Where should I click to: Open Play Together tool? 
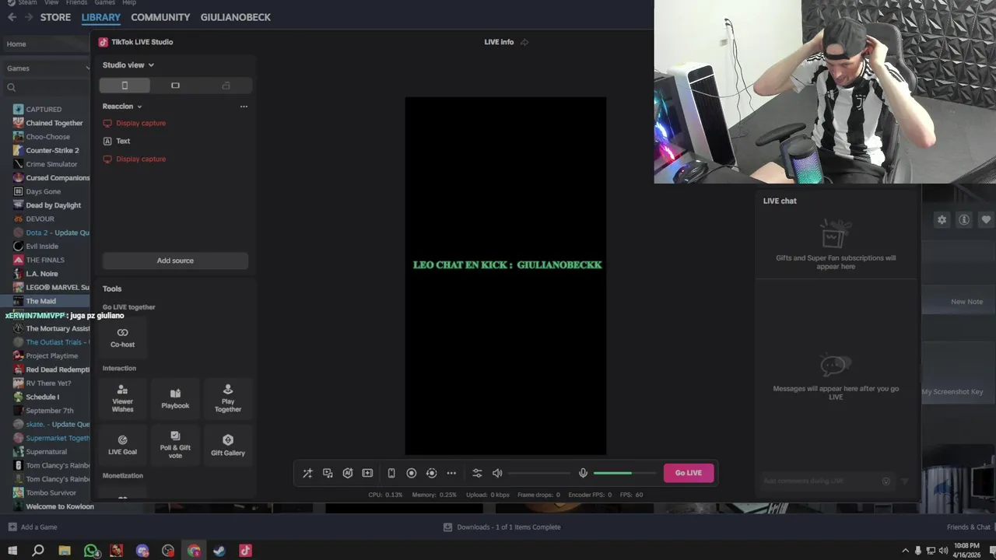[228, 398]
